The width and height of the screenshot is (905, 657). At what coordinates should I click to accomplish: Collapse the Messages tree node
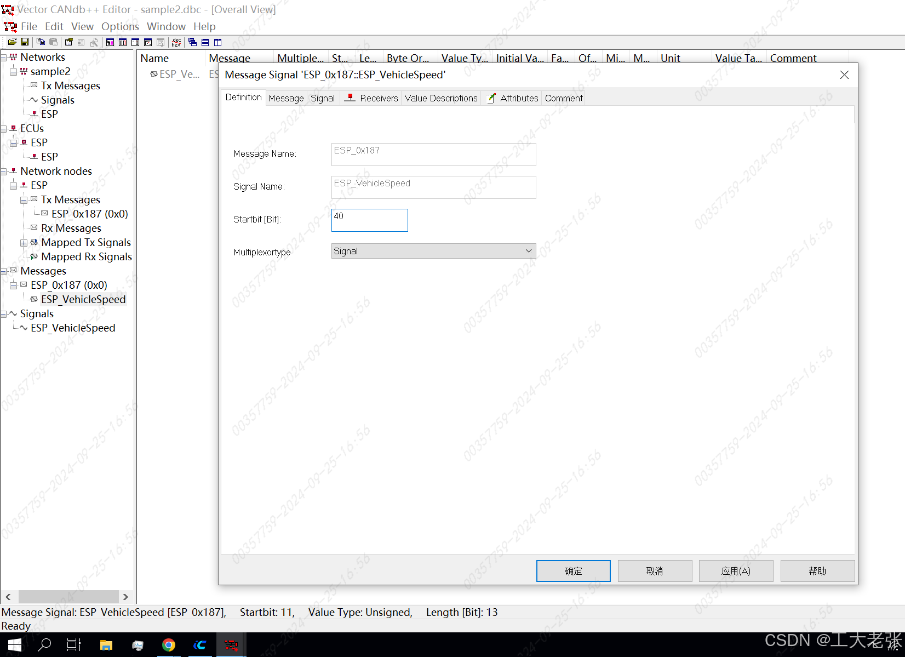[x=4, y=271]
